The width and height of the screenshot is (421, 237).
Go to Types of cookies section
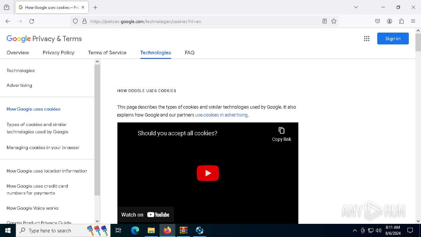coord(37,128)
